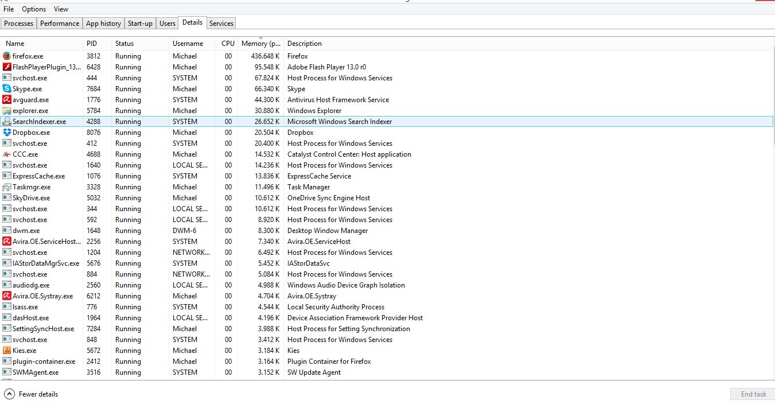Click the SearchIndexer.exe icon

7,122
